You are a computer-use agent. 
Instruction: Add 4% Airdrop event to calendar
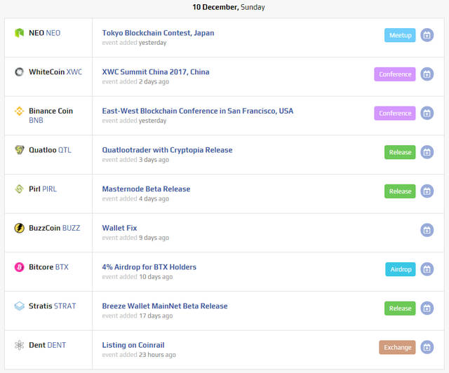[x=427, y=269]
